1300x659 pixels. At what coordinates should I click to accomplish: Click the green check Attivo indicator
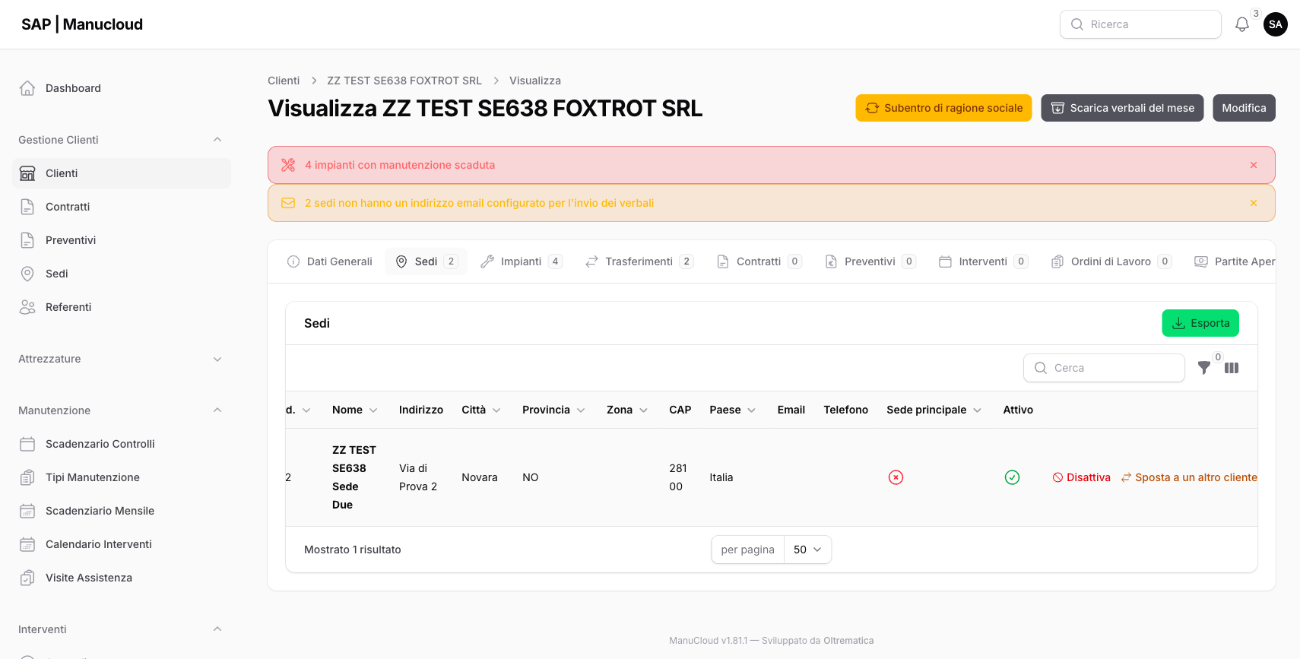tap(1012, 477)
